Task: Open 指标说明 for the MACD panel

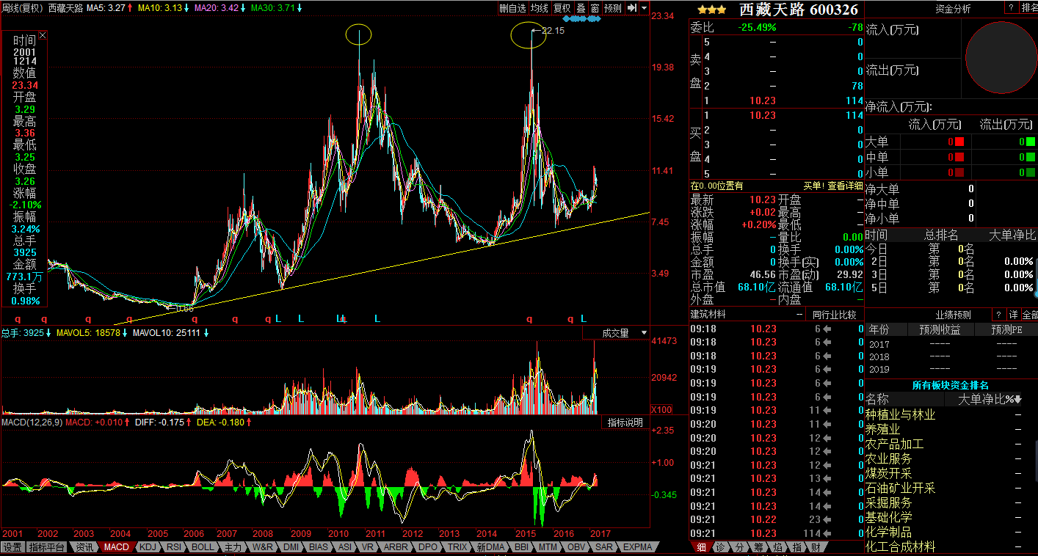Action: pyautogui.click(x=625, y=423)
